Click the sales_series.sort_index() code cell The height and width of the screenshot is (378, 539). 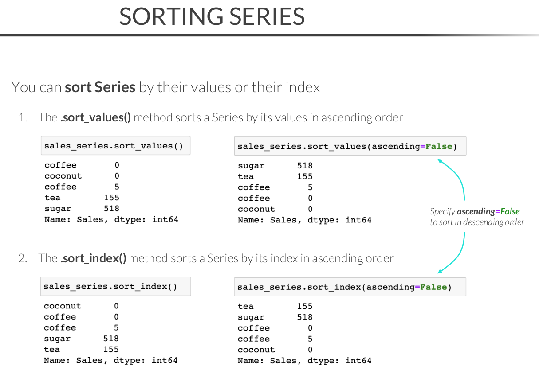tap(115, 286)
